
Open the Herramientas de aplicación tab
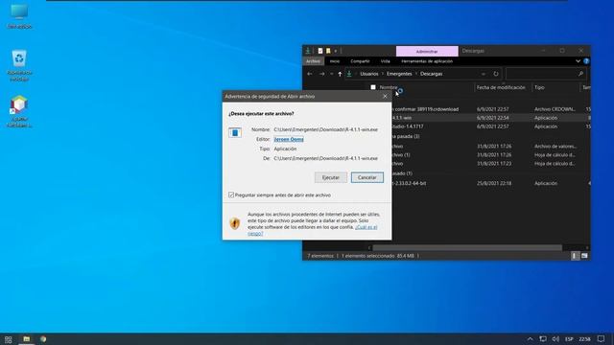coord(427,61)
